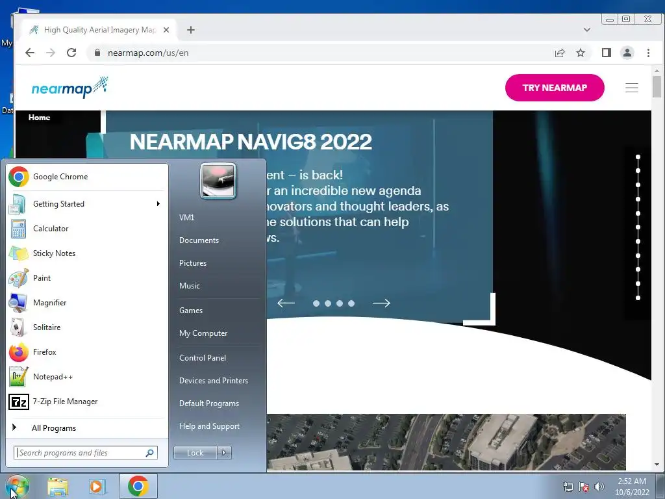Launch Firefox from Start menu
Image resolution: width=665 pixels, height=499 pixels.
[87, 352]
